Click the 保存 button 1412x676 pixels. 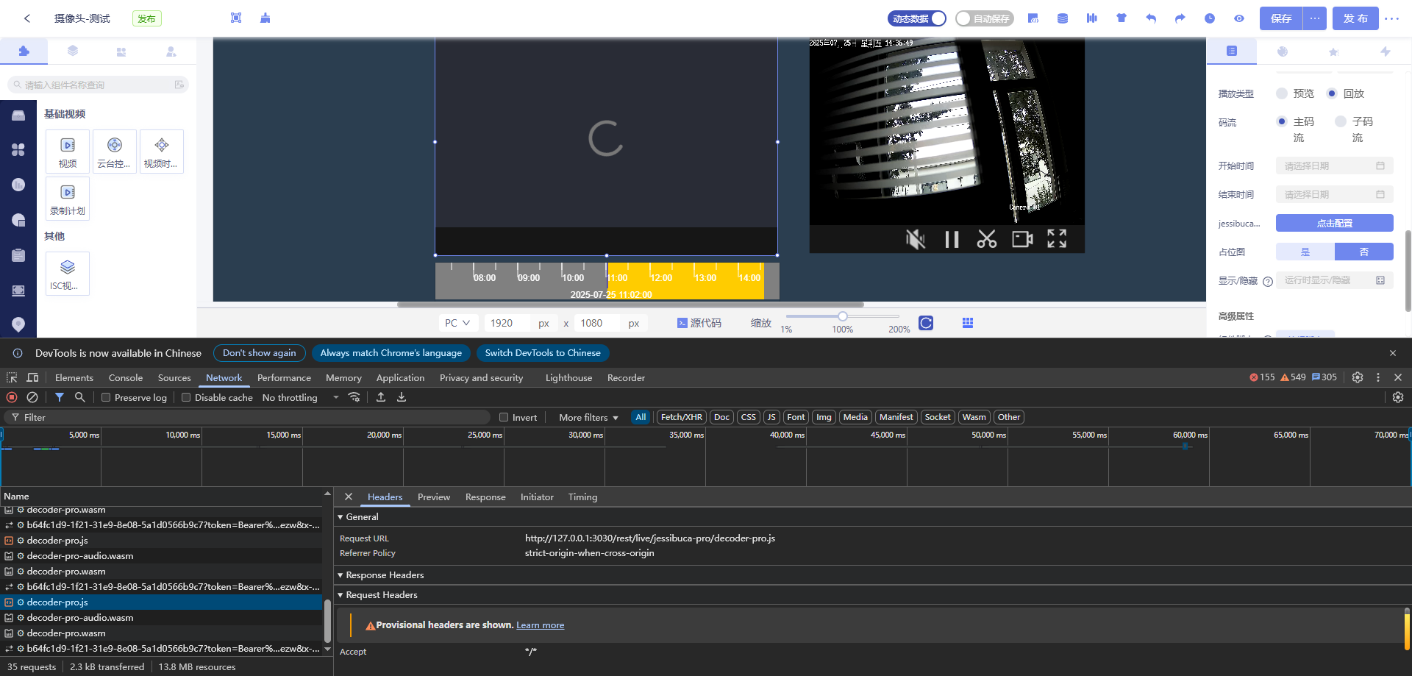[x=1281, y=18]
